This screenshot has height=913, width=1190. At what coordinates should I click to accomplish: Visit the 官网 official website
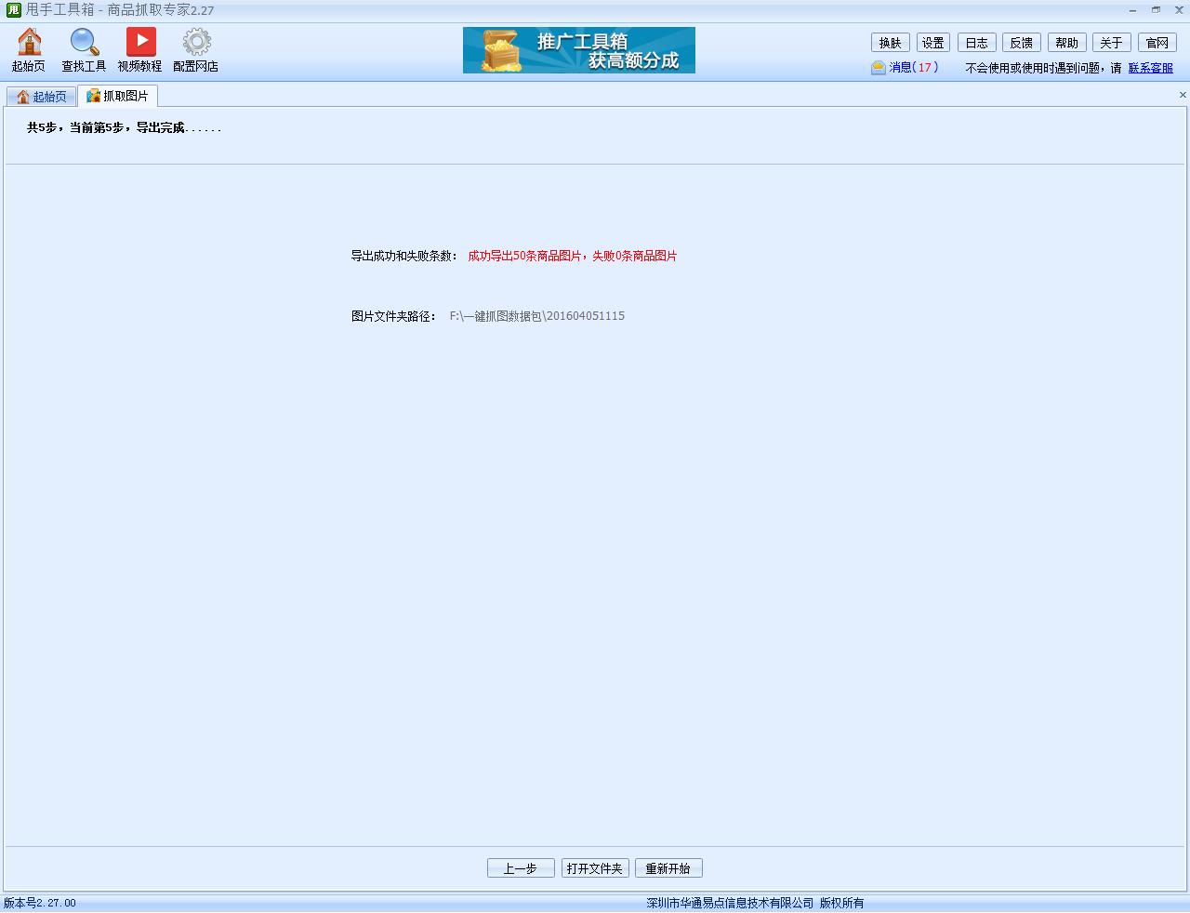coord(1157,42)
